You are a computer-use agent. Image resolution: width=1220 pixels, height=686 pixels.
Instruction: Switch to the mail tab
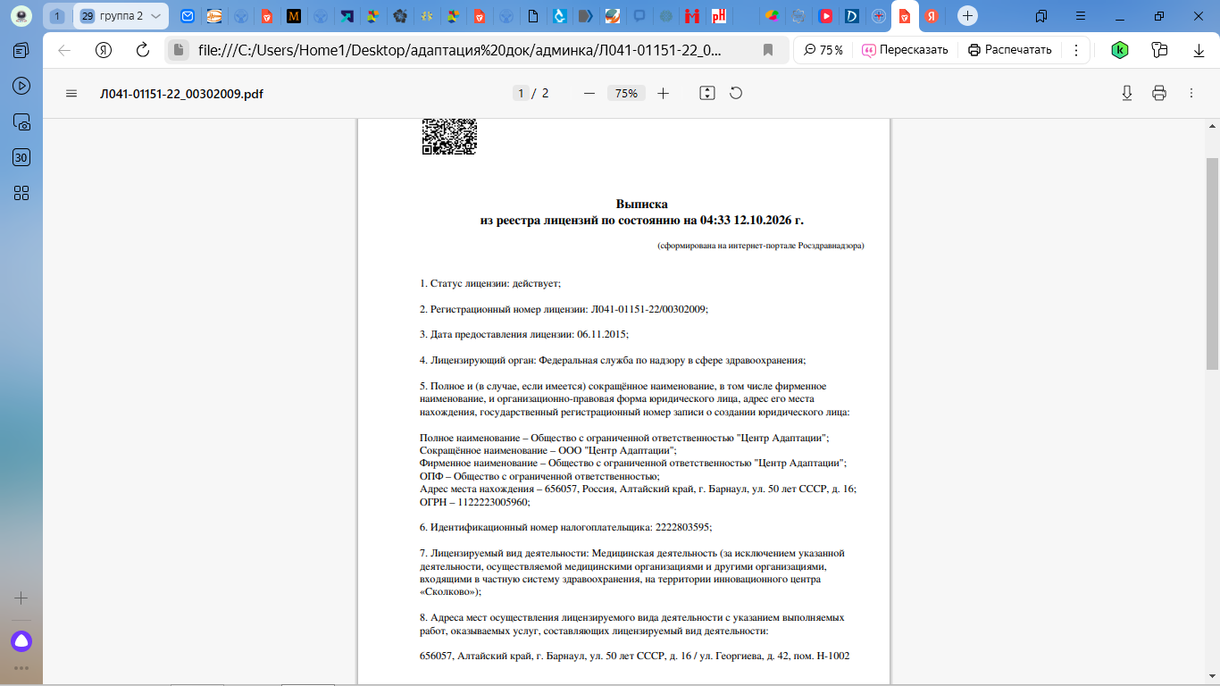pyautogui.click(x=188, y=16)
